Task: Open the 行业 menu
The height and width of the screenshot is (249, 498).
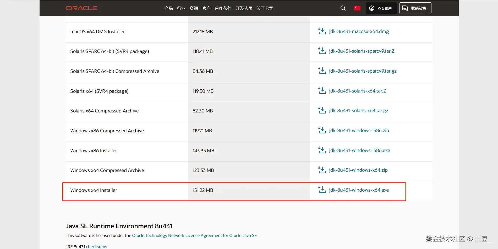Action: pyautogui.click(x=181, y=8)
